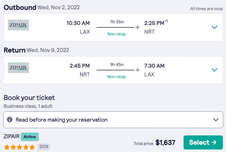Click the ZIPAIR logo on return flight
The width and height of the screenshot is (226, 152).
click(18, 68)
